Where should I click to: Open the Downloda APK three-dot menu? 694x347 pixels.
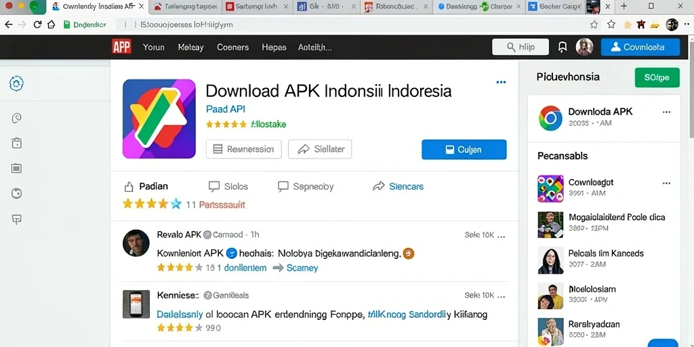pos(667,113)
